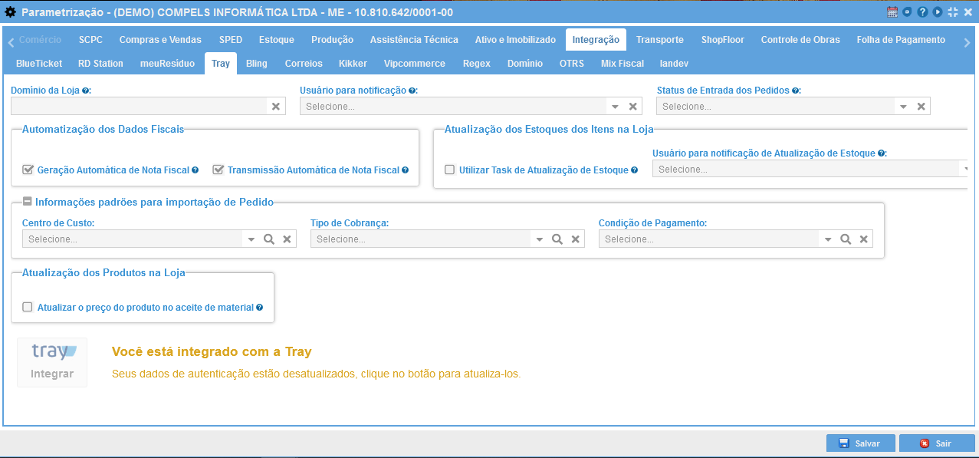
Task: Enable Utilizar Task de Atualização de Estoque
Action: [x=450, y=170]
